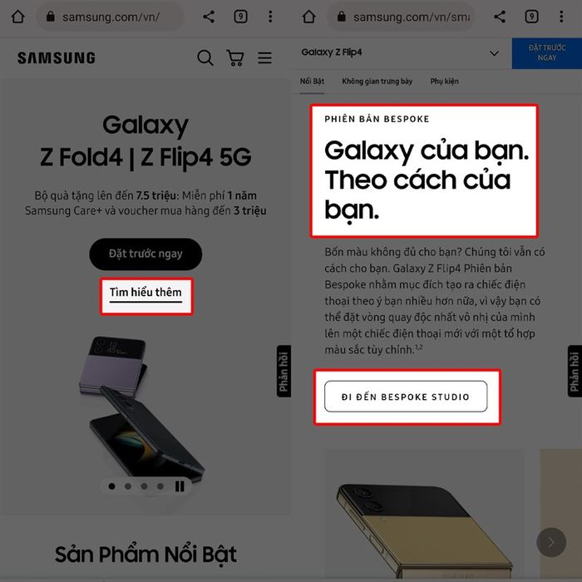Click ĐI ĐẾN BESPOKE STUDIO button
The height and width of the screenshot is (582, 582).
tap(406, 397)
